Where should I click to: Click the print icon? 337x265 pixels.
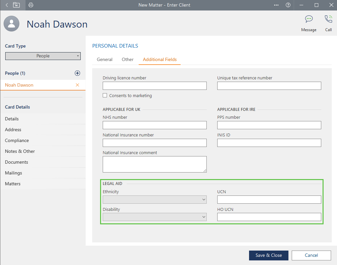click(31, 5)
